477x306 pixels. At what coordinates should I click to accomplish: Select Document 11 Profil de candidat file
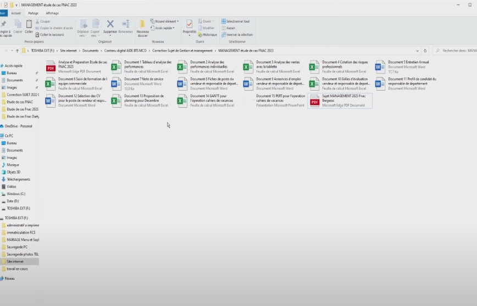pos(407,84)
